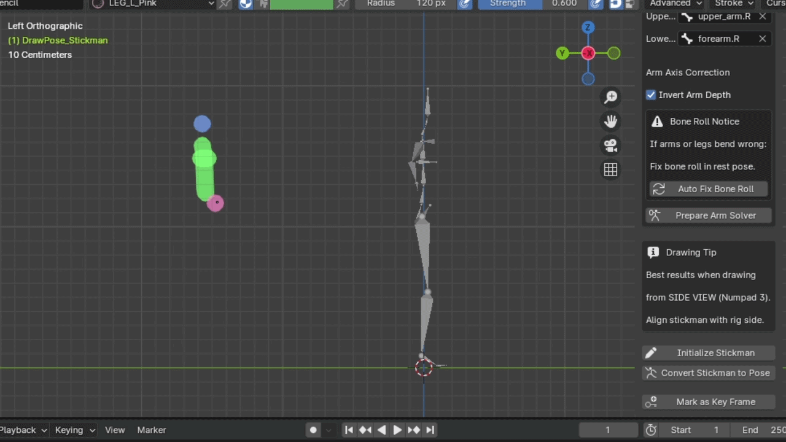Expand the Advanced dropdown in header
Screen dimensions: 786x442
(x=674, y=3)
